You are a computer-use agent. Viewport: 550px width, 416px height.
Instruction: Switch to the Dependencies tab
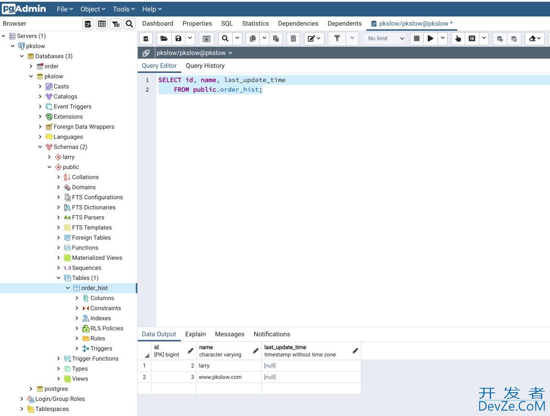[298, 23]
